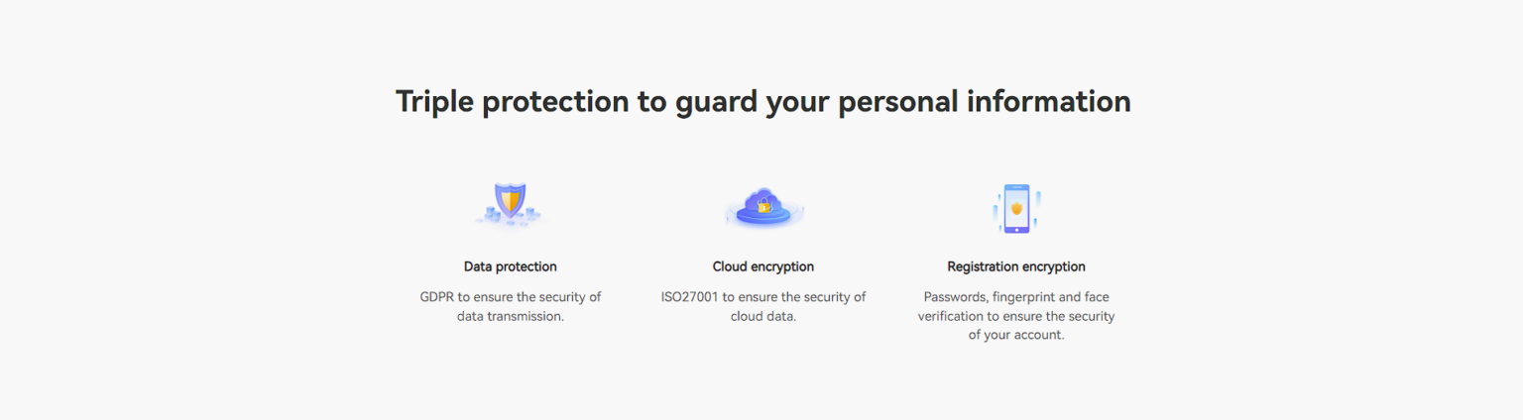Viewport: 1523px width, 420px height.
Task: Open the Data protection title
Action: click(510, 266)
